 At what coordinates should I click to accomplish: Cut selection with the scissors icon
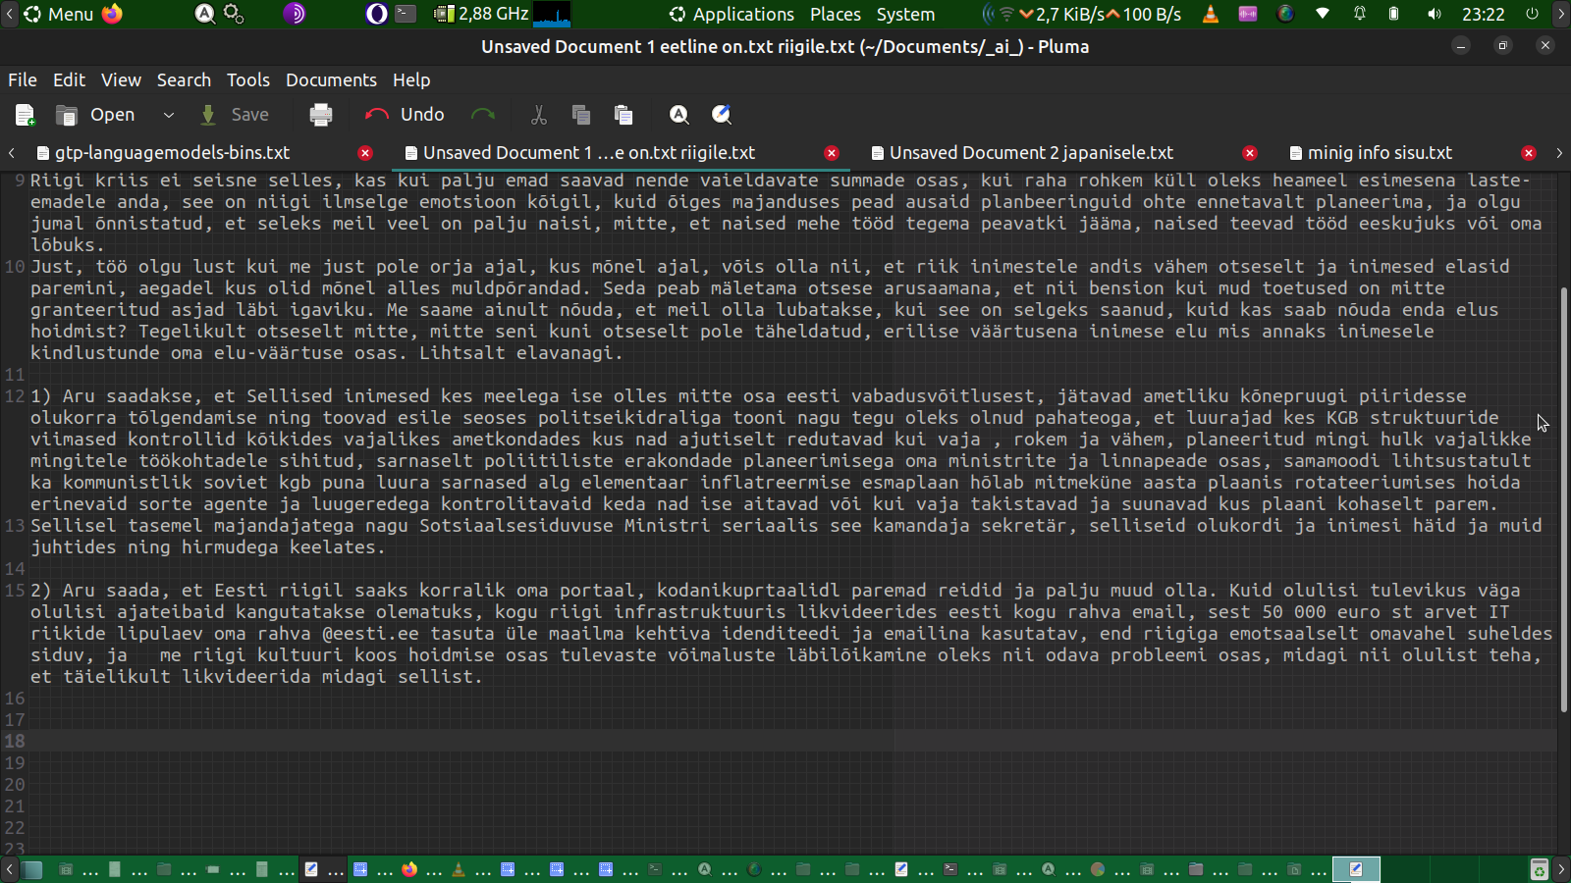tap(538, 115)
